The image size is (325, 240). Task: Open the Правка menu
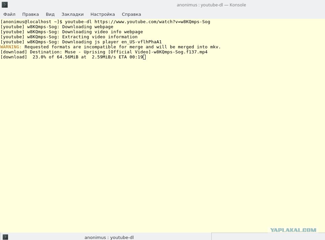pyautogui.click(x=31, y=14)
